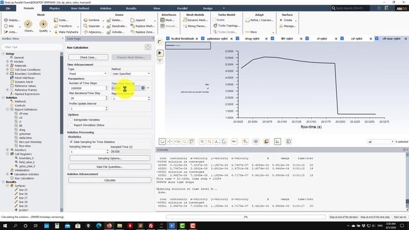Expand the Models tree node
This screenshot has width=409, height=230.
pos(8,61)
